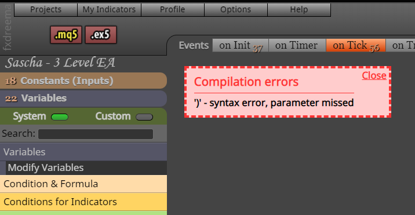Close the Compilation errors box

374,75
